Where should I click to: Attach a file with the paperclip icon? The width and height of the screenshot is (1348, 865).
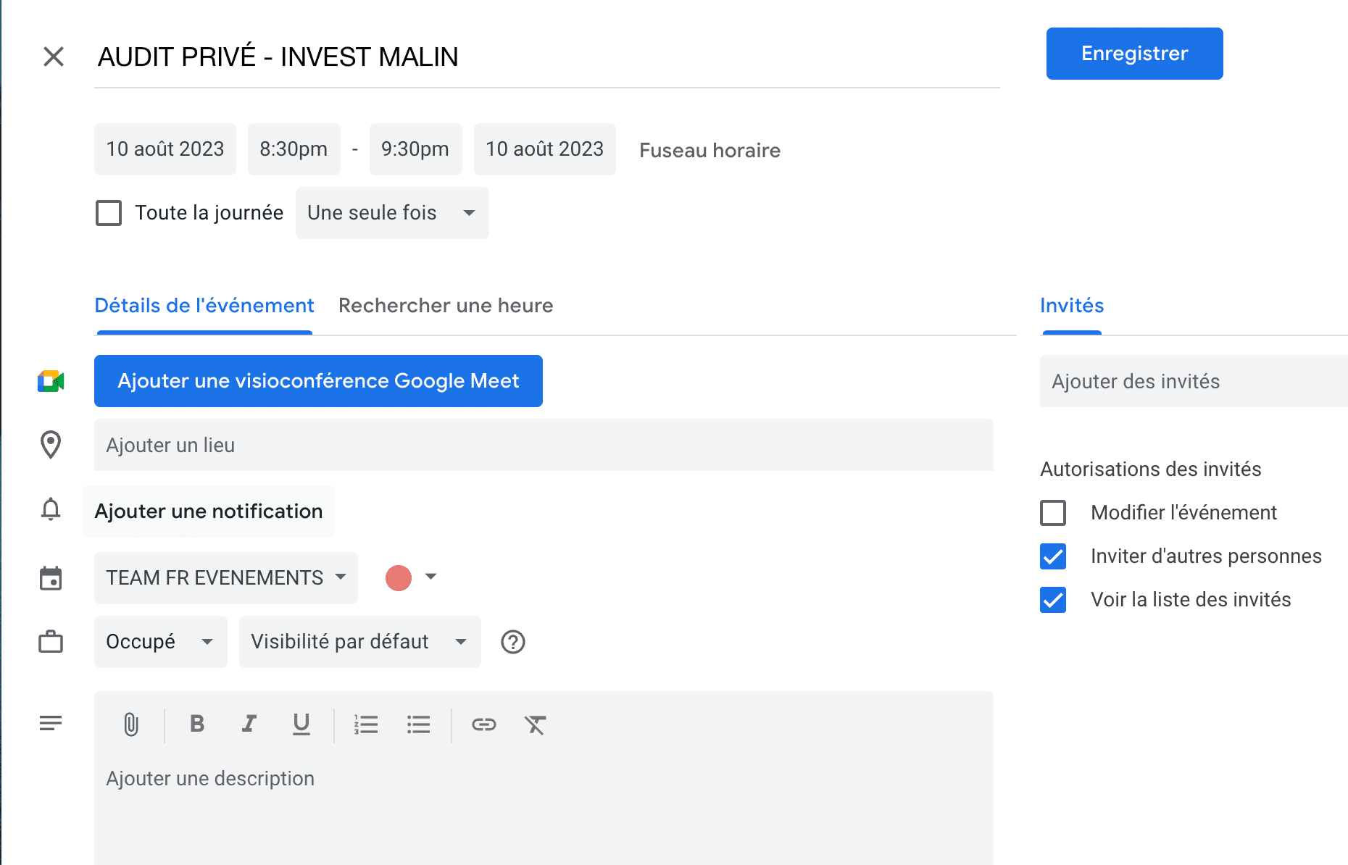[x=131, y=724]
